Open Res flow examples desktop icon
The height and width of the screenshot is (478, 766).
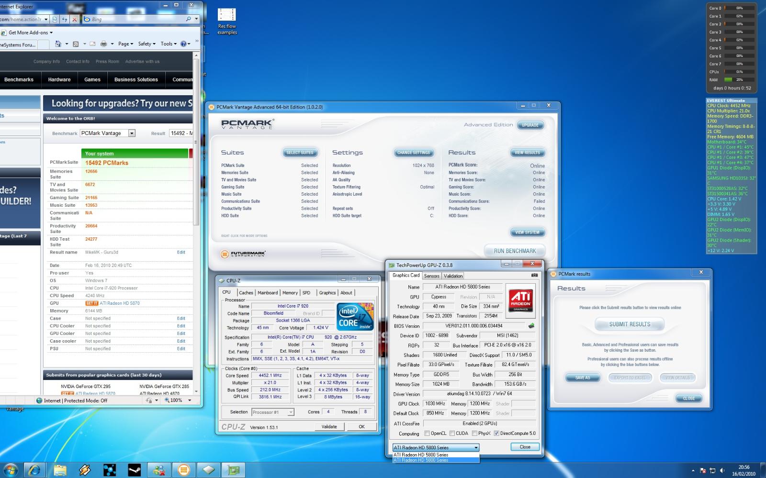pyautogui.click(x=227, y=22)
